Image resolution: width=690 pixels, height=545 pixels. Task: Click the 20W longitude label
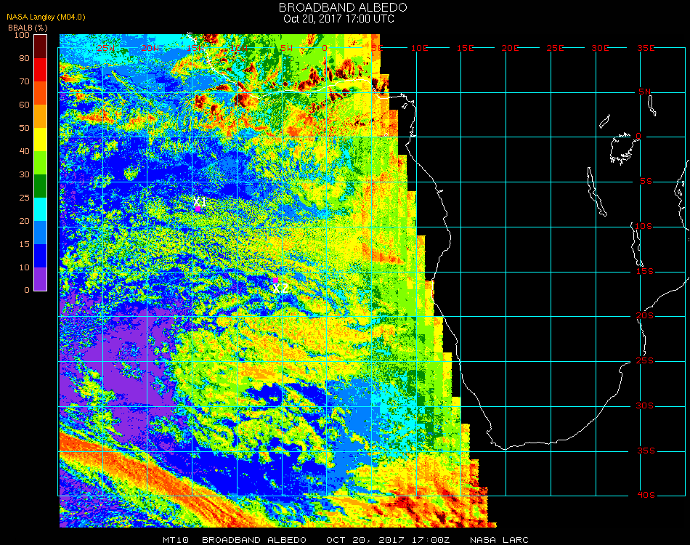pyautogui.click(x=150, y=48)
